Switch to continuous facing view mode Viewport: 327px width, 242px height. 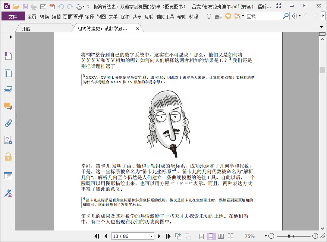click(230, 236)
